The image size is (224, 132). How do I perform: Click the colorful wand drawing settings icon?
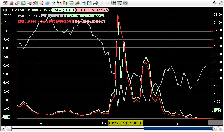[125, 3]
